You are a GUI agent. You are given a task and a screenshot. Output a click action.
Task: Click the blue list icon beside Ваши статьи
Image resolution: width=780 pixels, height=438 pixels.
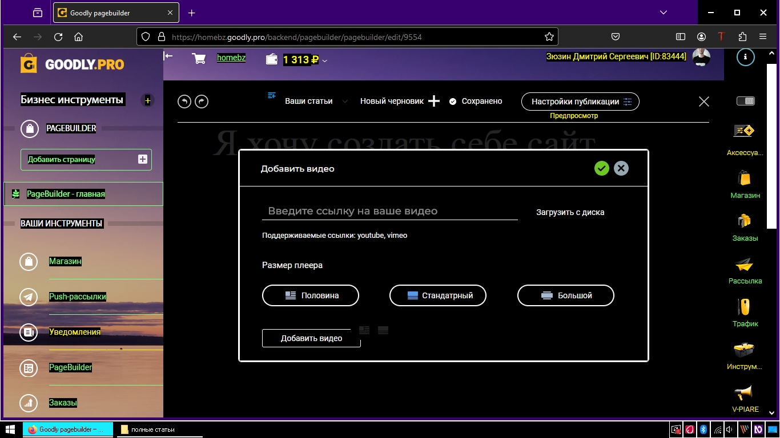click(x=272, y=95)
